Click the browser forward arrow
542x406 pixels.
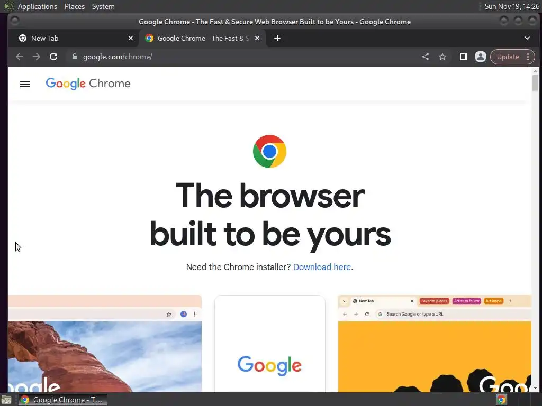pos(37,57)
